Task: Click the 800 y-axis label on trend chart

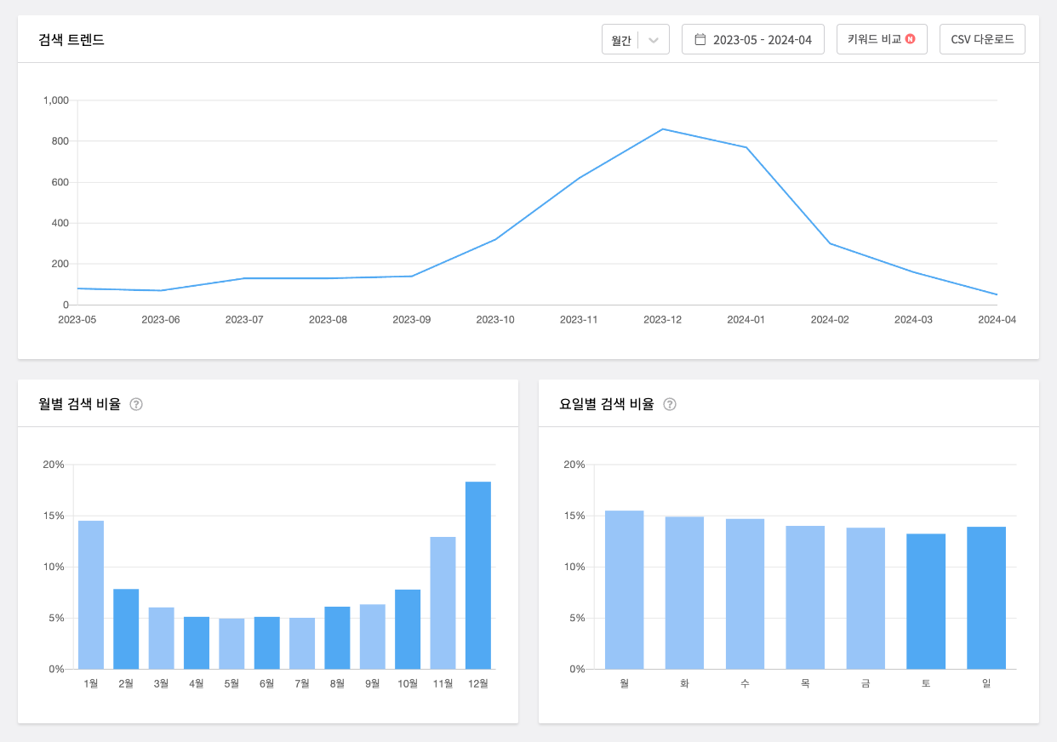Action: 60,141
